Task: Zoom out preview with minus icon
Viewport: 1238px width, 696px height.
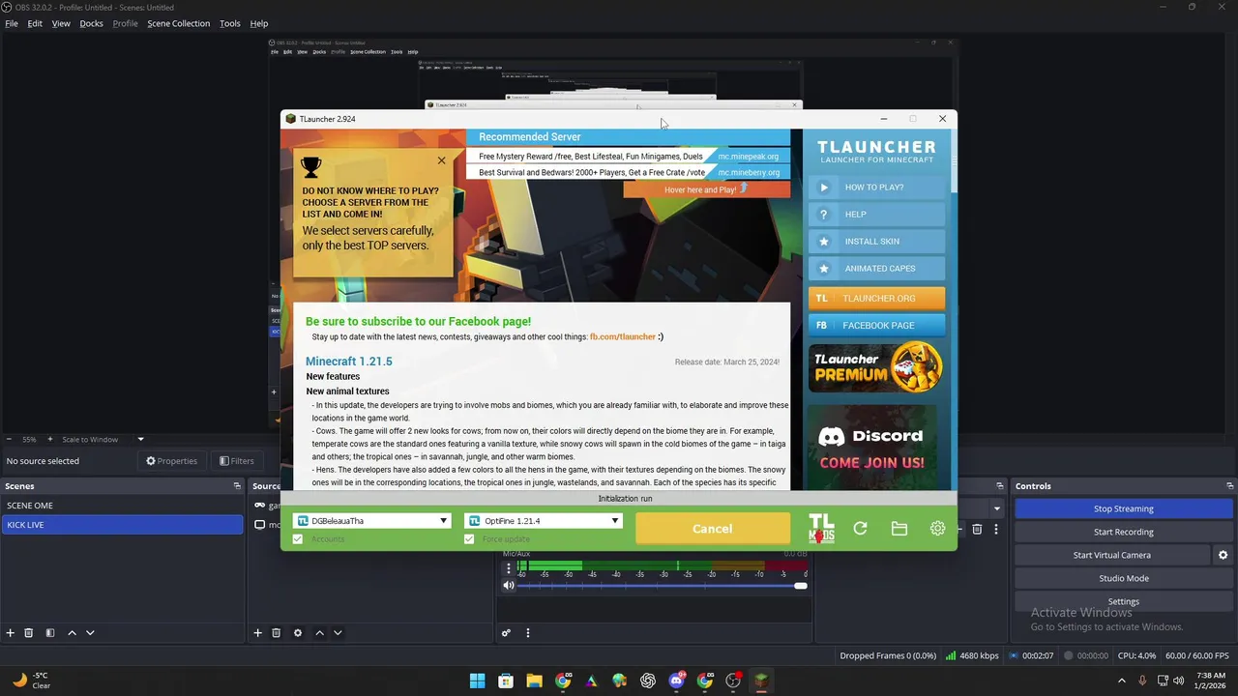Action: tap(9, 439)
